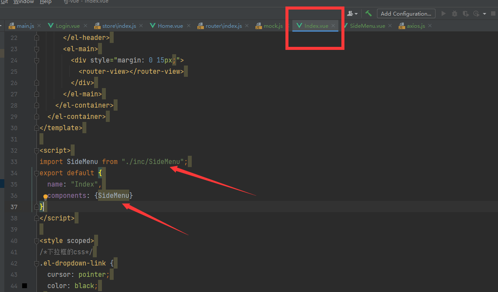This screenshot has width=498, height=292.
Task: Click line number 33 in the gutter
Action: click(x=14, y=162)
